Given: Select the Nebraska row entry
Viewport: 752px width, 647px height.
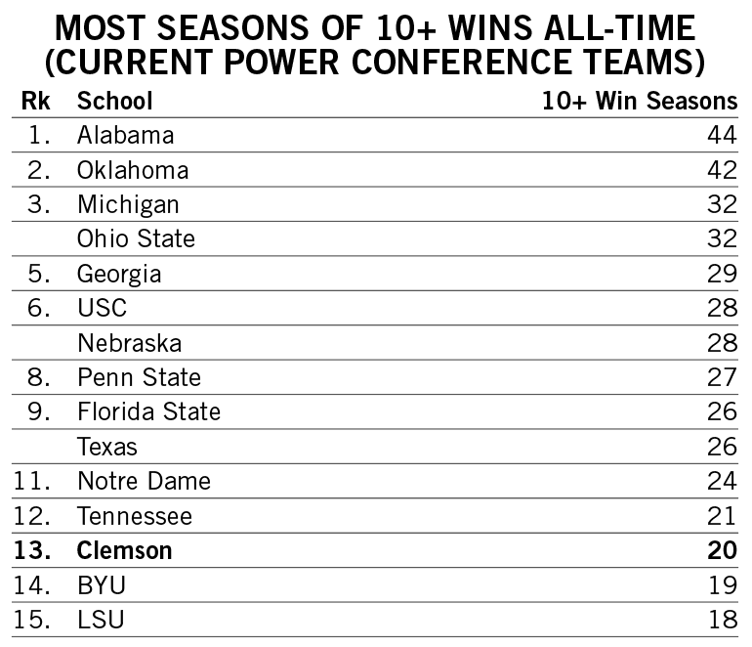Looking at the screenshot, I should pos(129,344).
